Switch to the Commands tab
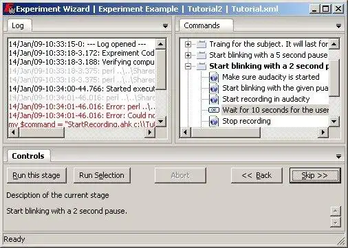This screenshot has width=348, height=248. [206, 25]
